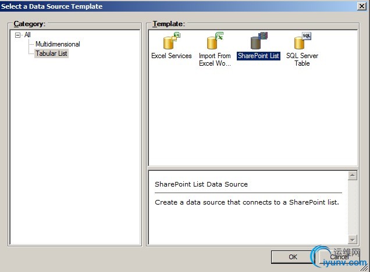The height and width of the screenshot is (272, 370).
Task: Click the Cancel button
Action: (339, 257)
